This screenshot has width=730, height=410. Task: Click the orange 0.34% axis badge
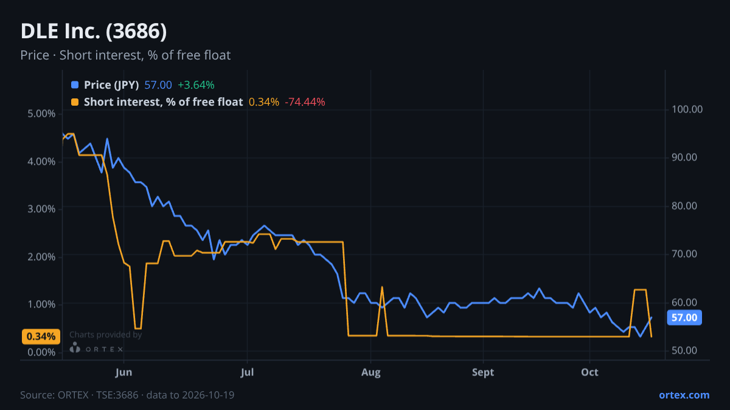pyautogui.click(x=42, y=337)
